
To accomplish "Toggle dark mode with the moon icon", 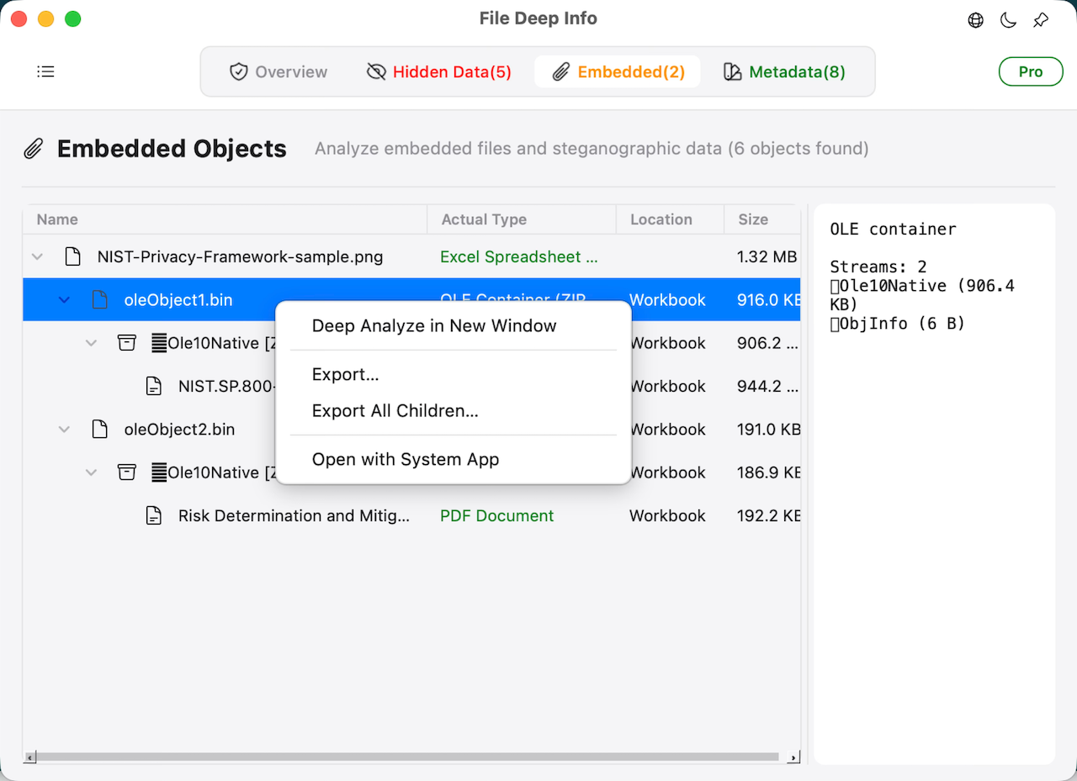I will coord(1008,19).
